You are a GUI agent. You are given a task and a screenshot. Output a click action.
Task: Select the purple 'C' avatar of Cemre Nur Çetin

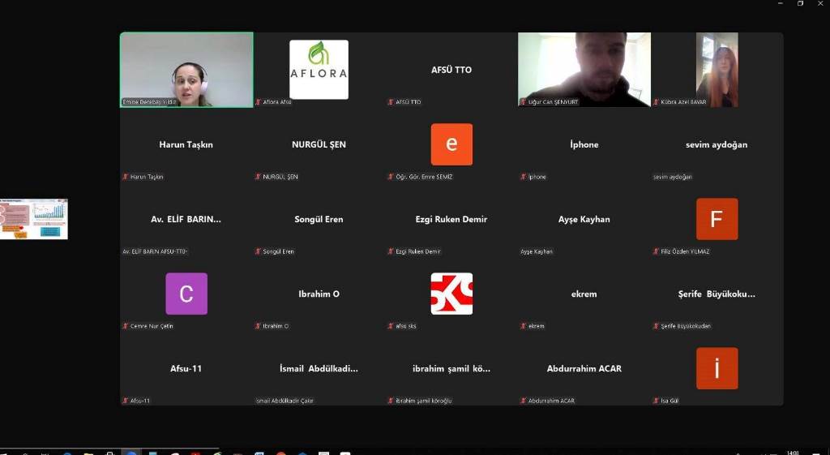tap(186, 294)
